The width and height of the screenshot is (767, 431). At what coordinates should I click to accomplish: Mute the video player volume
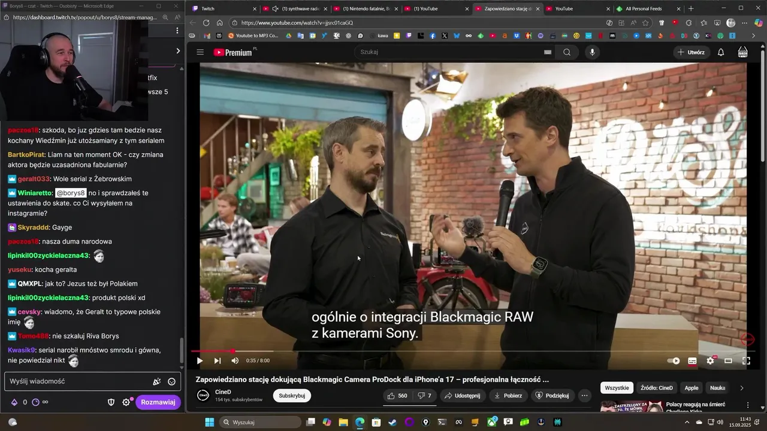pyautogui.click(x=235, y=360)
